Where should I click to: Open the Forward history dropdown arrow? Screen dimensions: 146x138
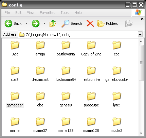[x=44, y=23]
